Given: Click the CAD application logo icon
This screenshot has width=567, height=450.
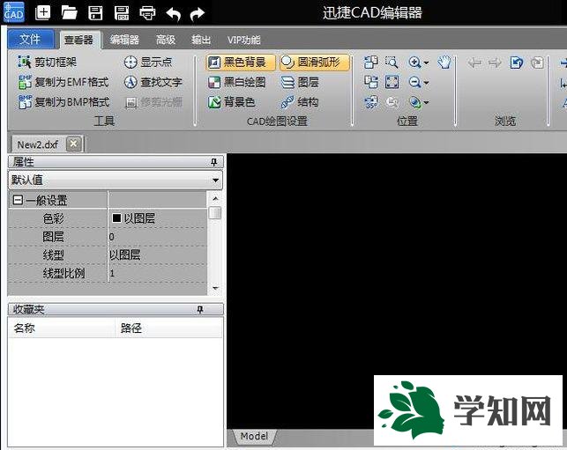Looking at the screenshot, I should [x=14, y=12].
